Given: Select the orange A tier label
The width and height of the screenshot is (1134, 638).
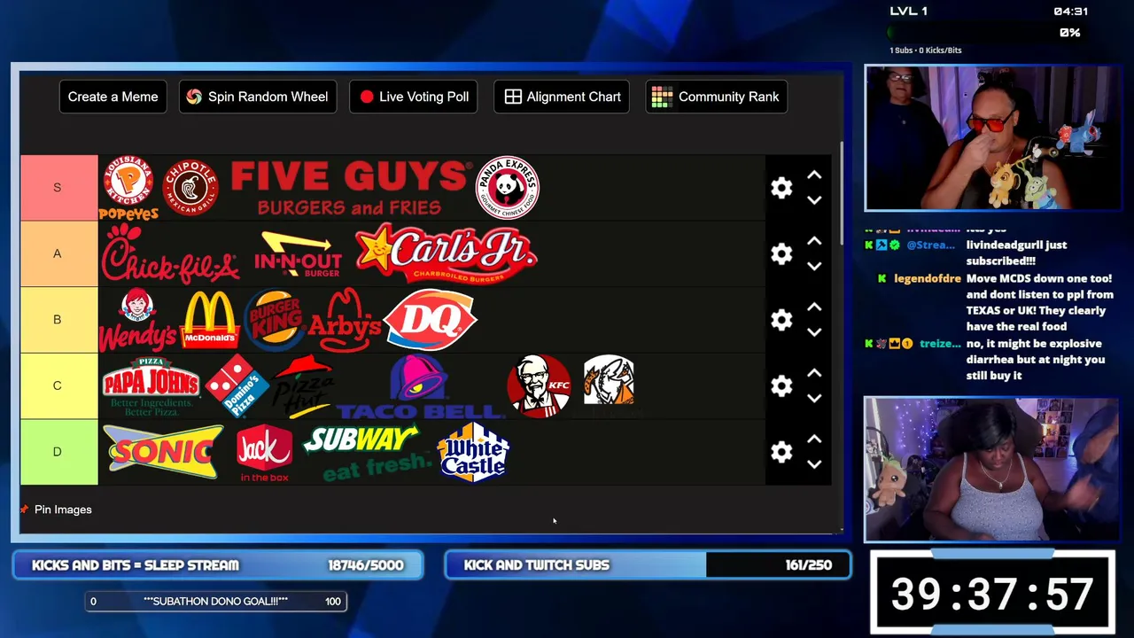Looking at the screenshot, I should tap(58, 254).
